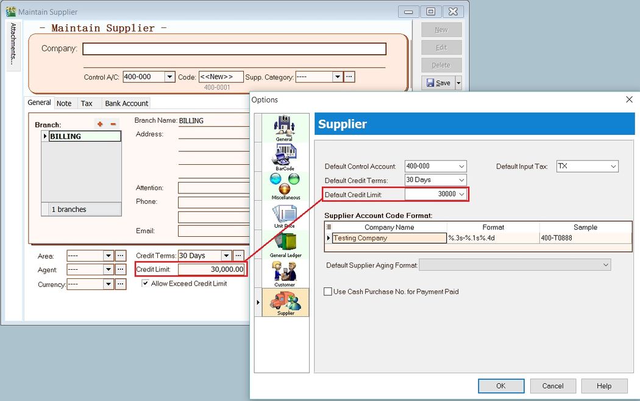Open the Miscellaneous settings icon
Viewport: 640px width, 401px height.
click(284, 183)
